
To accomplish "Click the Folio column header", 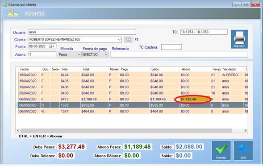I will tap(65, 69).
